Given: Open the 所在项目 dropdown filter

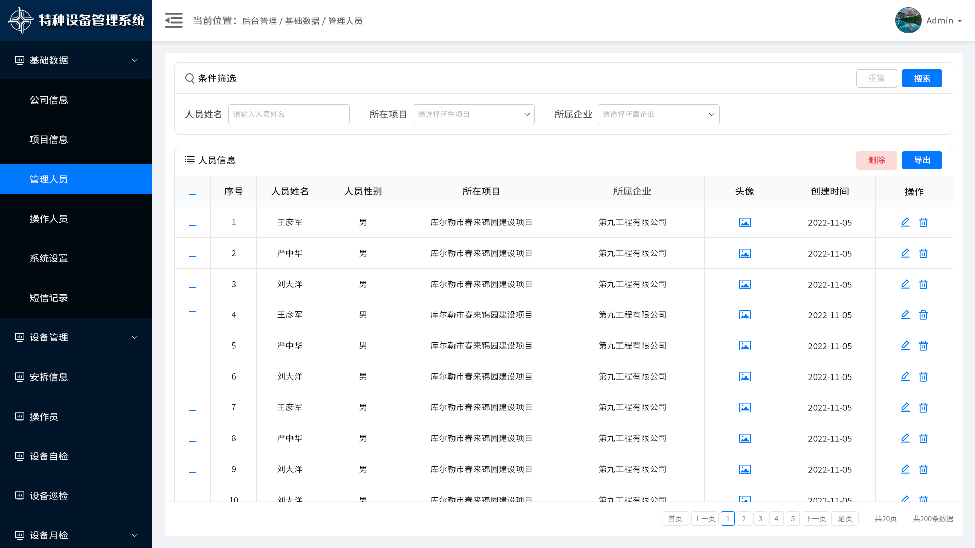Looking at the screenshot, I should tap(473, 114).
